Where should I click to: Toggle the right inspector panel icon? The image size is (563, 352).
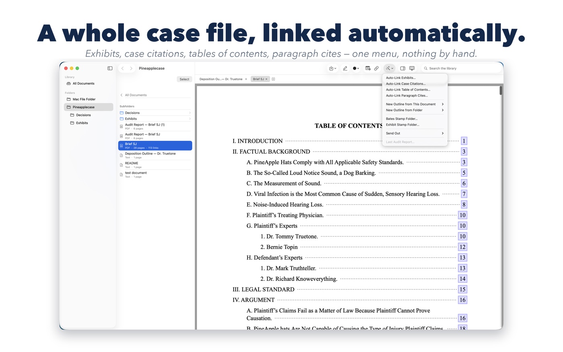(403, 68)
